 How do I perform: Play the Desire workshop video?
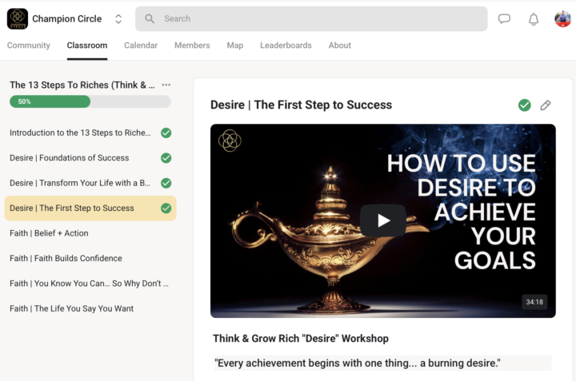(x=383, y=220)
